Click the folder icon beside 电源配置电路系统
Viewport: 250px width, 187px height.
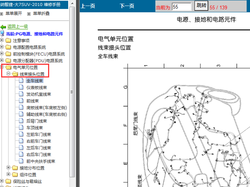coord(8,47)
